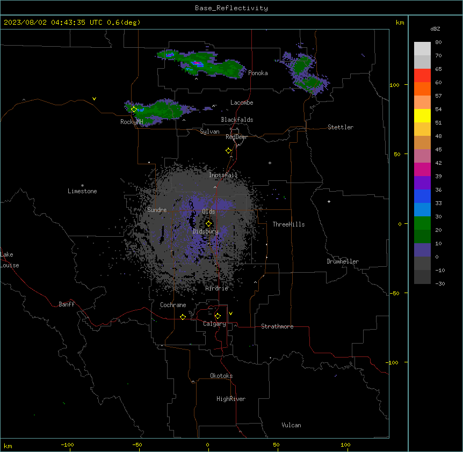Click the Banff label
Image resolution: width=463 pixels, height=452 pixels.
coord(67,304)
